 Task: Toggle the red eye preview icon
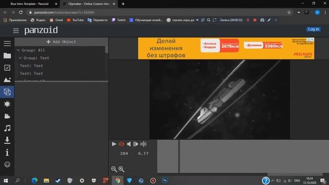coord(121,144)
